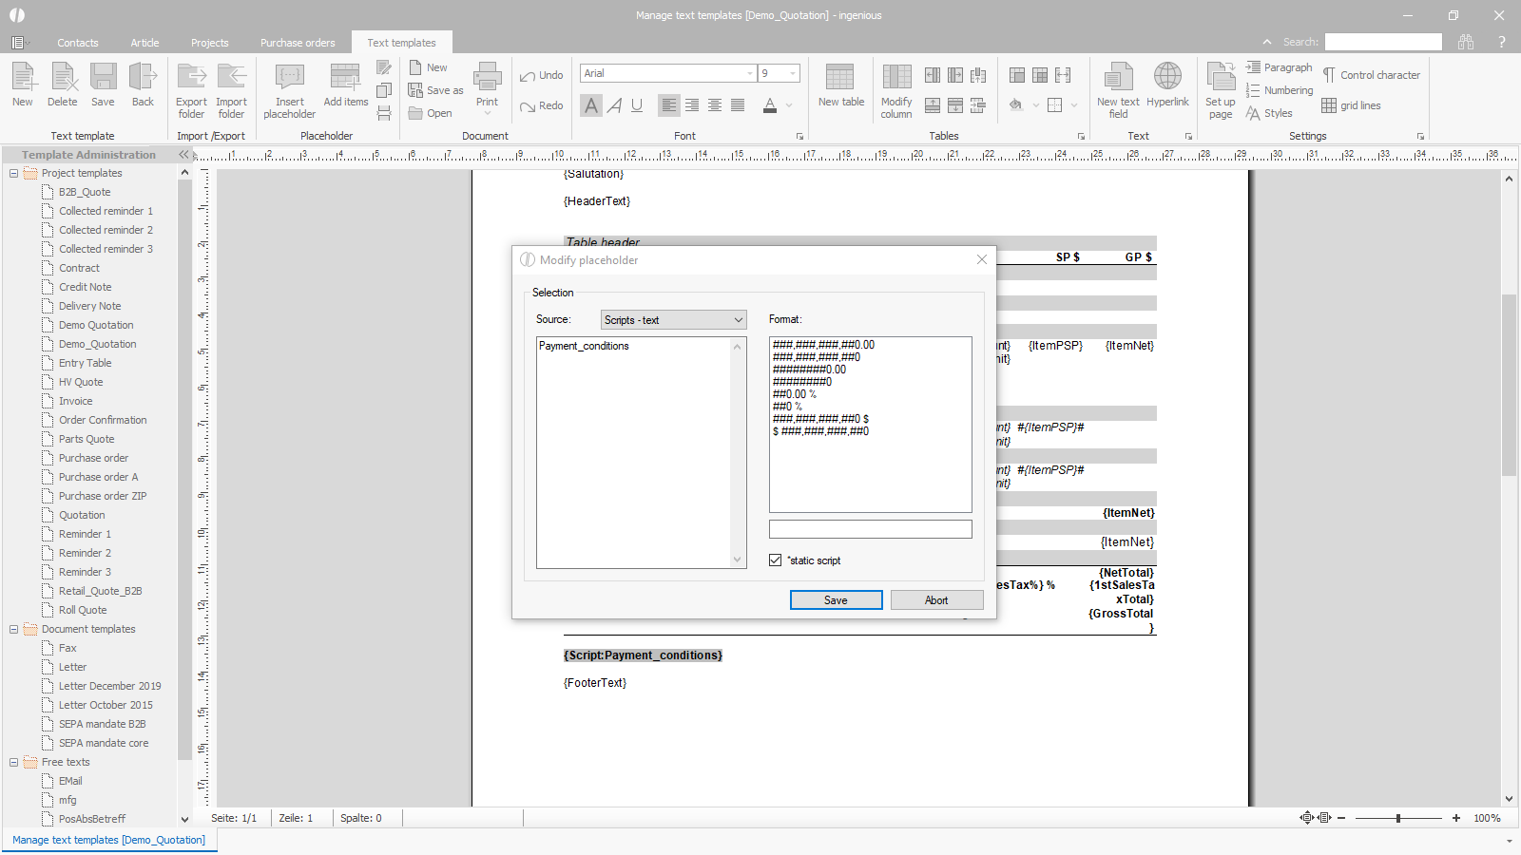The height and width of the screenshot is (855, 1521).
Task: Switch to the Purchase orders tab
Action: point(298,43)
